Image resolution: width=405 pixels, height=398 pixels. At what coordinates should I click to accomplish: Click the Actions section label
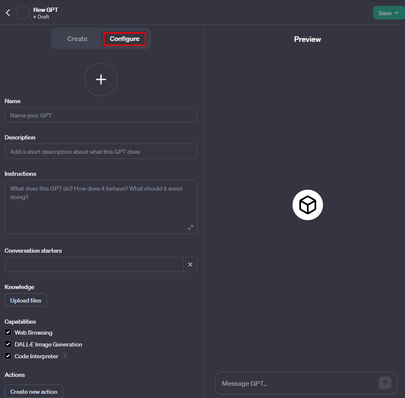click(15, 375)
